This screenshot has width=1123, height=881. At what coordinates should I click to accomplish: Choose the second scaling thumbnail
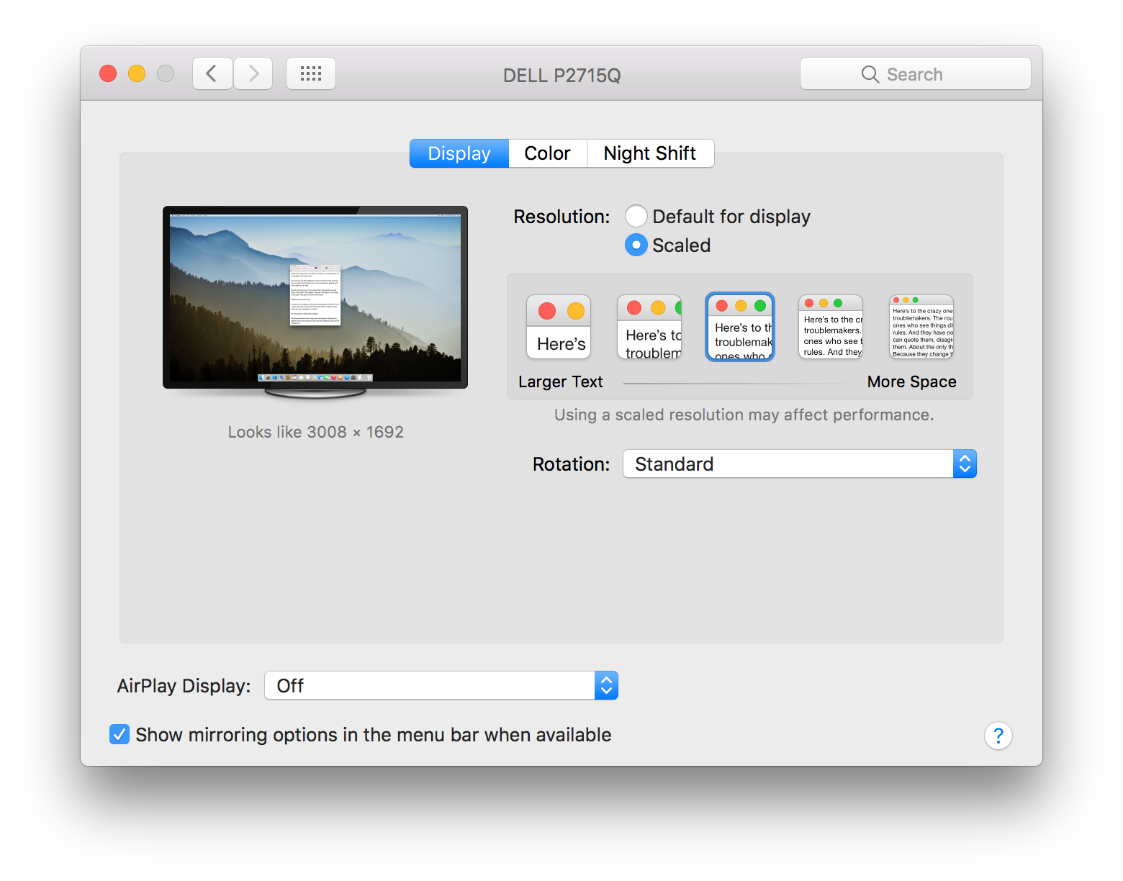coord(649,327)
